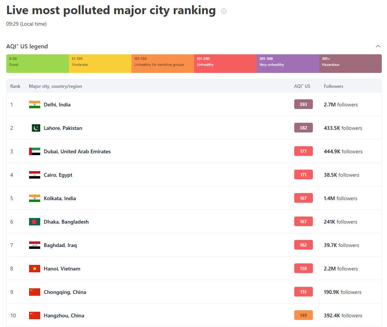Open the Kolkata, India city link
387x327 pixels.
point(60,198)
